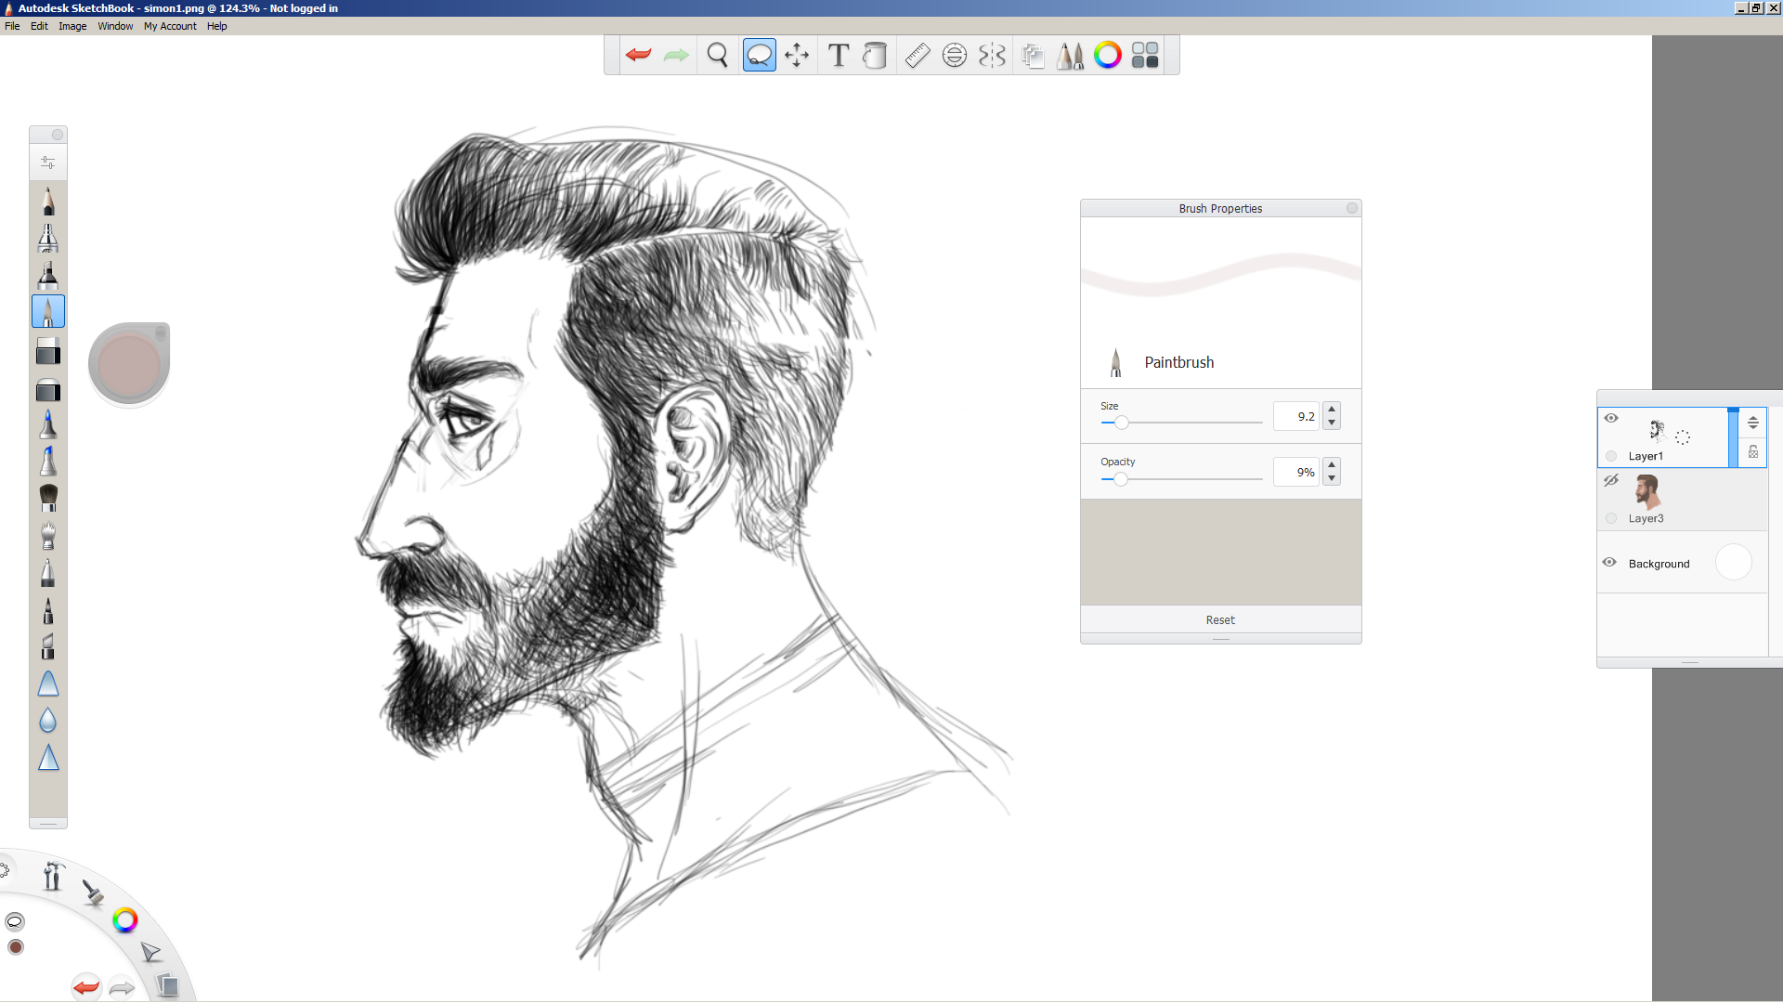Select the water drop Blur brush
Image resolution: width=1783 pixels, height=1003 pixels.
click(x=48, y=721)
